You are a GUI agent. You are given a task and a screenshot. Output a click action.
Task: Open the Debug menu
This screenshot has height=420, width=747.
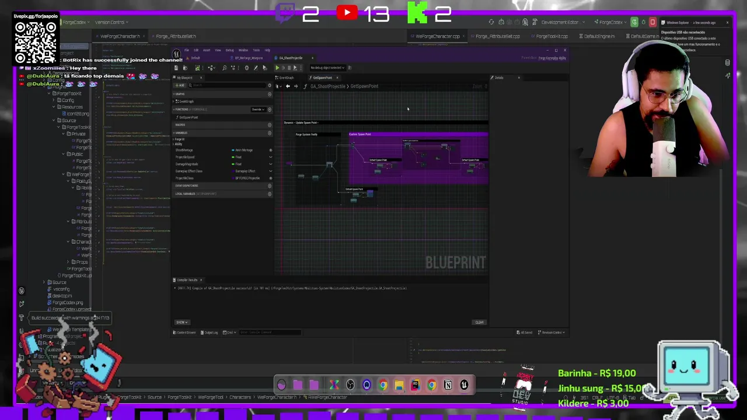[230, 50]
